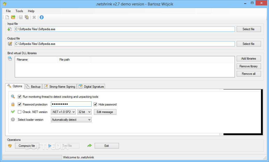269x162 pixels.
Task: Open the Help menu
Action: (x=31, y=11)
